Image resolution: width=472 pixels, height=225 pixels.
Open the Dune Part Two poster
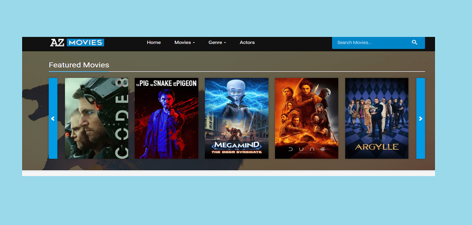[307, 119]
